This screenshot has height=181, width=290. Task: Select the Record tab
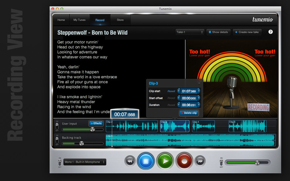(100, 20)
